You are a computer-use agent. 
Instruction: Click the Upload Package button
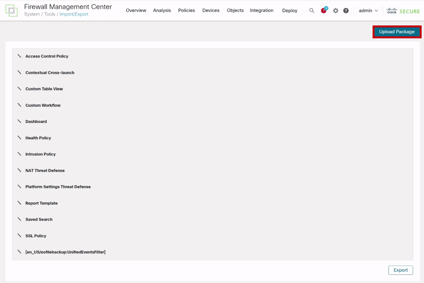coord(397,32)
